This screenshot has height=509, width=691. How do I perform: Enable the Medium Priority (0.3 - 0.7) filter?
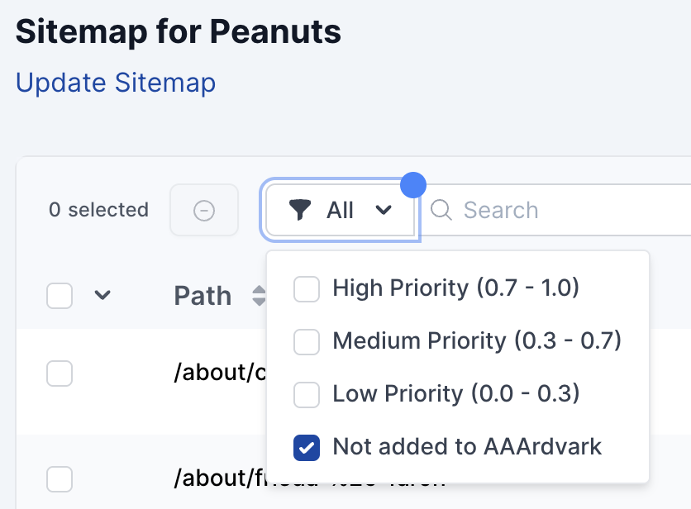(307, 341)
